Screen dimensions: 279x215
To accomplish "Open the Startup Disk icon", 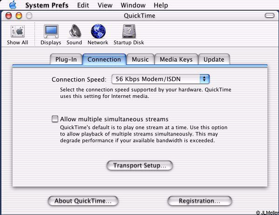I will pos(129,31).
